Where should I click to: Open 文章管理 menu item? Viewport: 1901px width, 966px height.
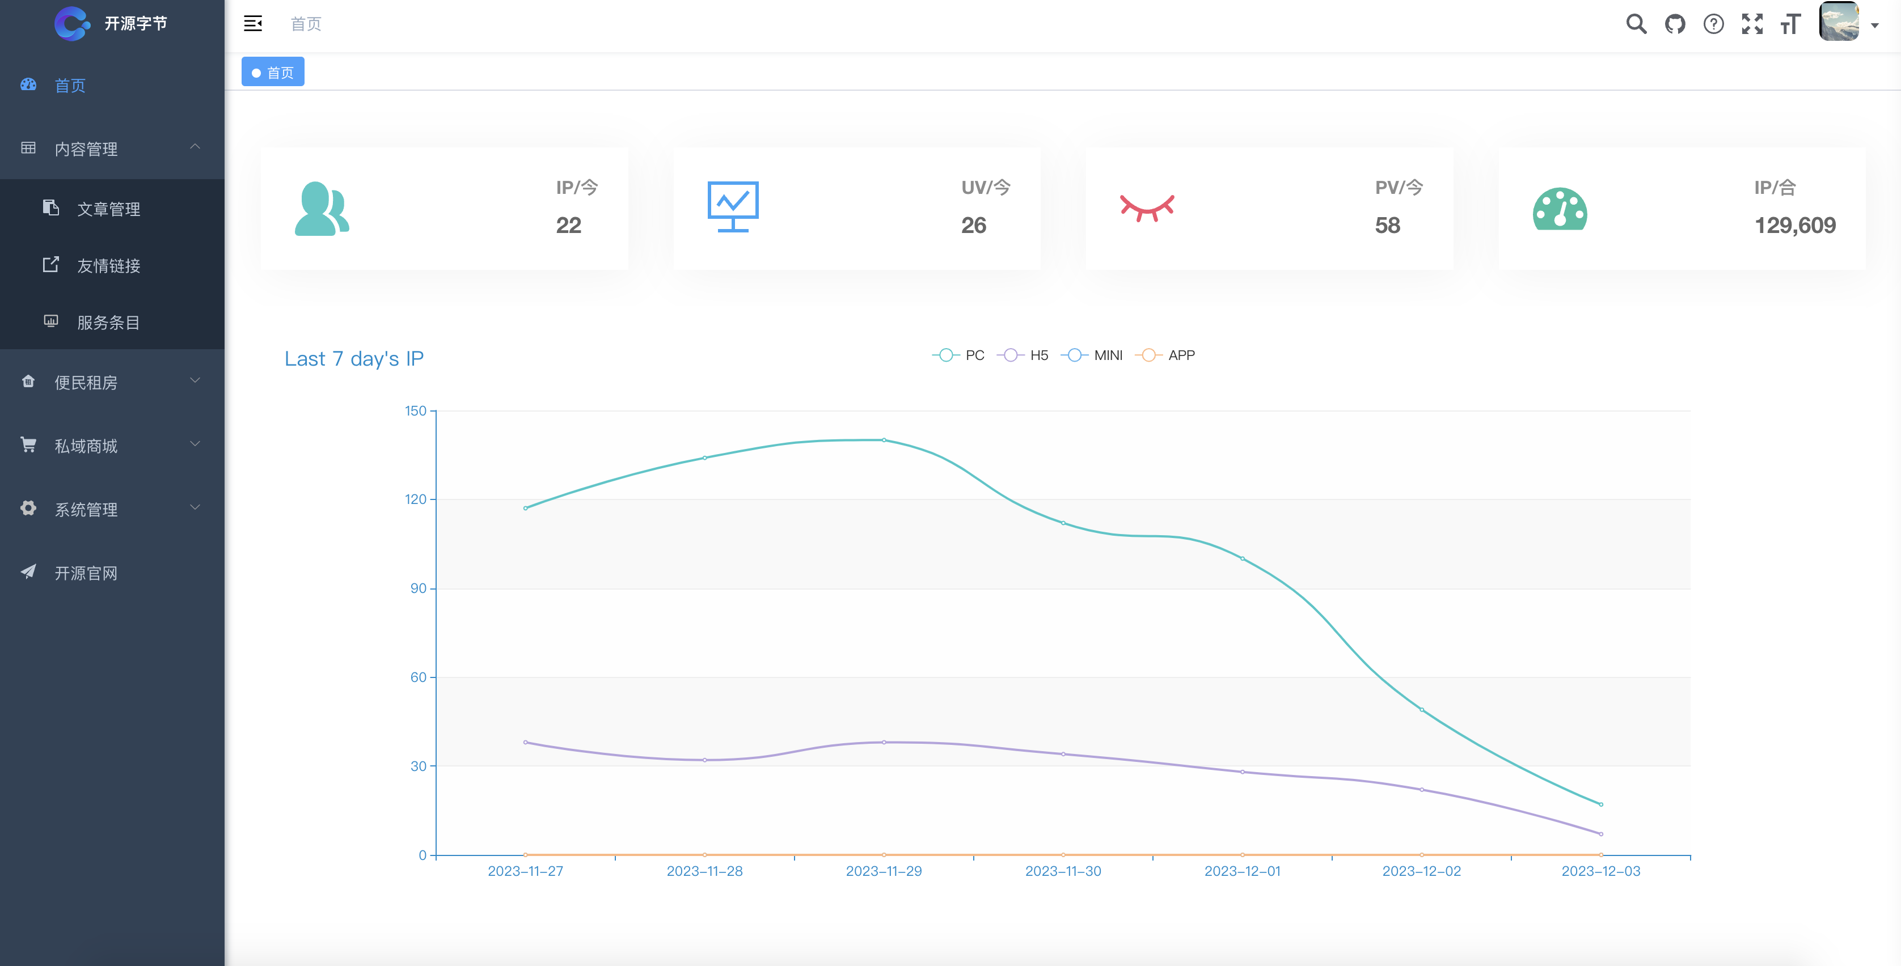point(112,209)
